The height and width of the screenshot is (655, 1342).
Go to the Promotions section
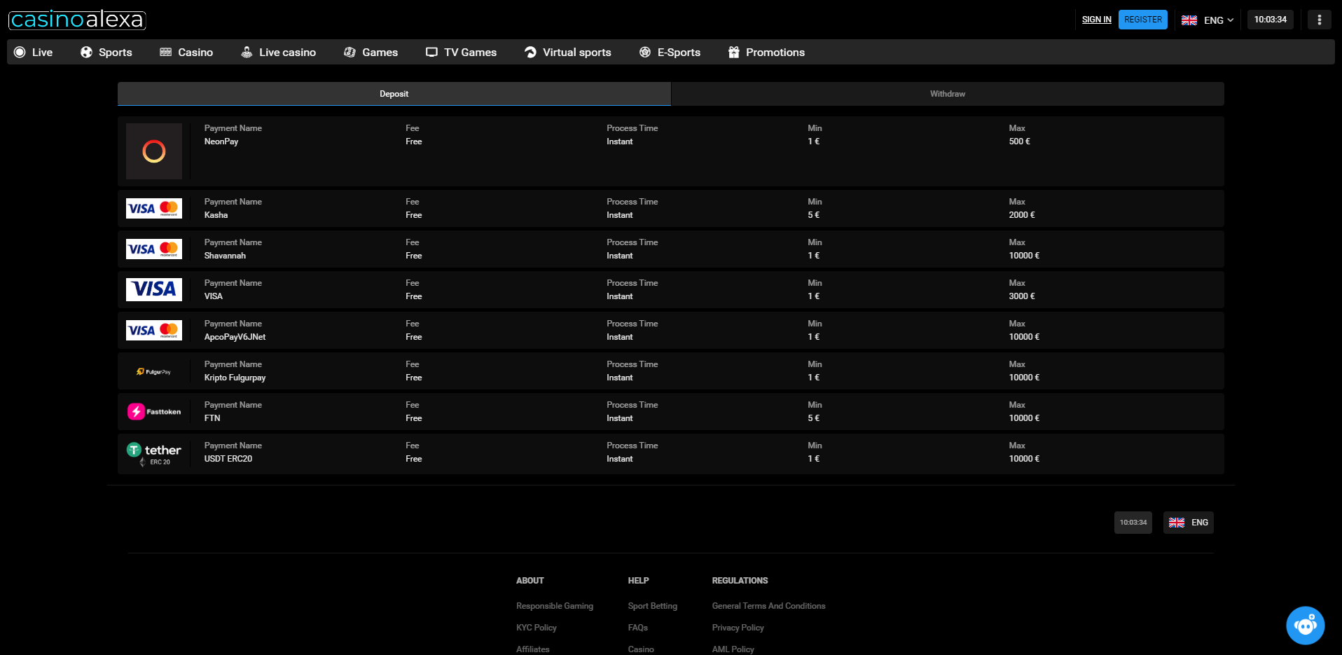tap(766, 53)
